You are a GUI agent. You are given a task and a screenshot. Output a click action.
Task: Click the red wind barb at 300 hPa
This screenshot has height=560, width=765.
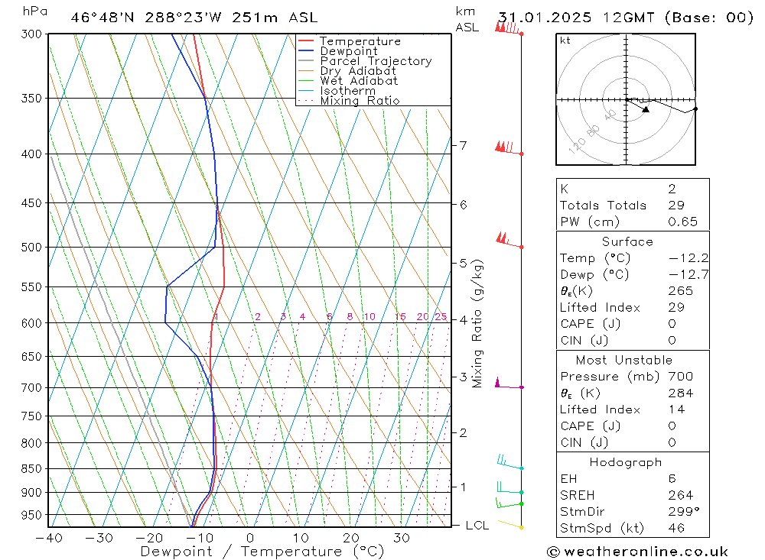509,28
